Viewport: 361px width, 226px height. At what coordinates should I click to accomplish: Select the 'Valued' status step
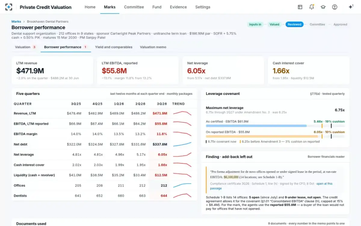pyautogui.click(x=274, y=24)
